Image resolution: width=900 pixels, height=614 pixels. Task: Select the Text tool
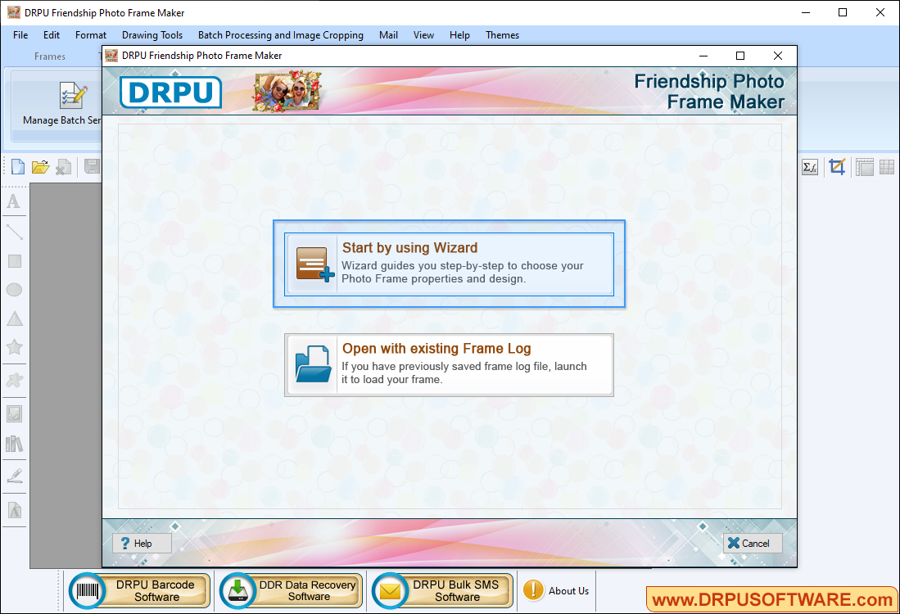pos(14,201)
